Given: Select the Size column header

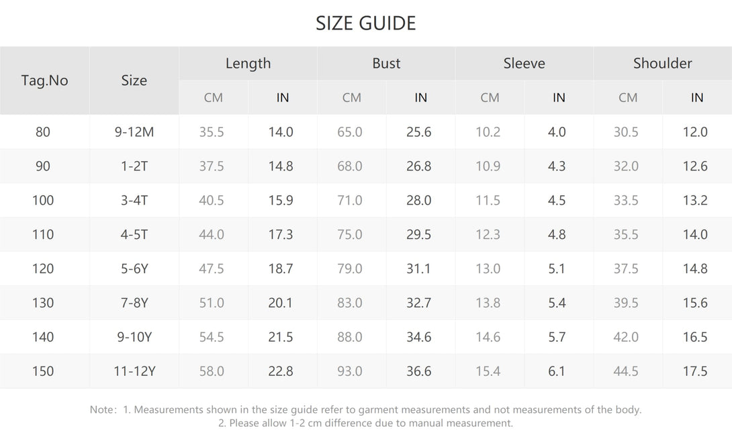Looking at the screenshot, I should [x=134, y=81].
